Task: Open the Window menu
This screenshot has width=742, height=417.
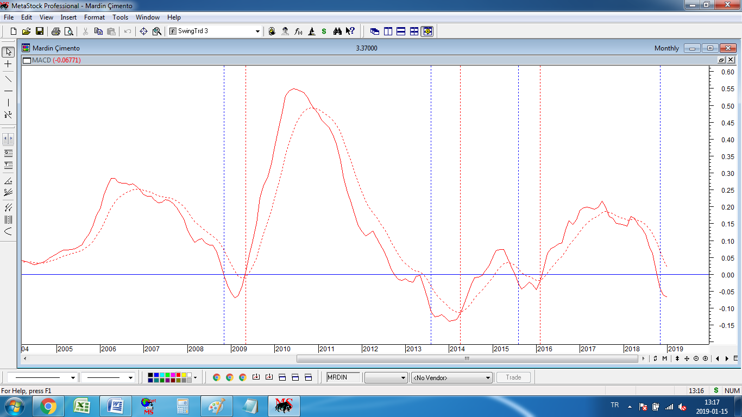Action: point(148,17)
